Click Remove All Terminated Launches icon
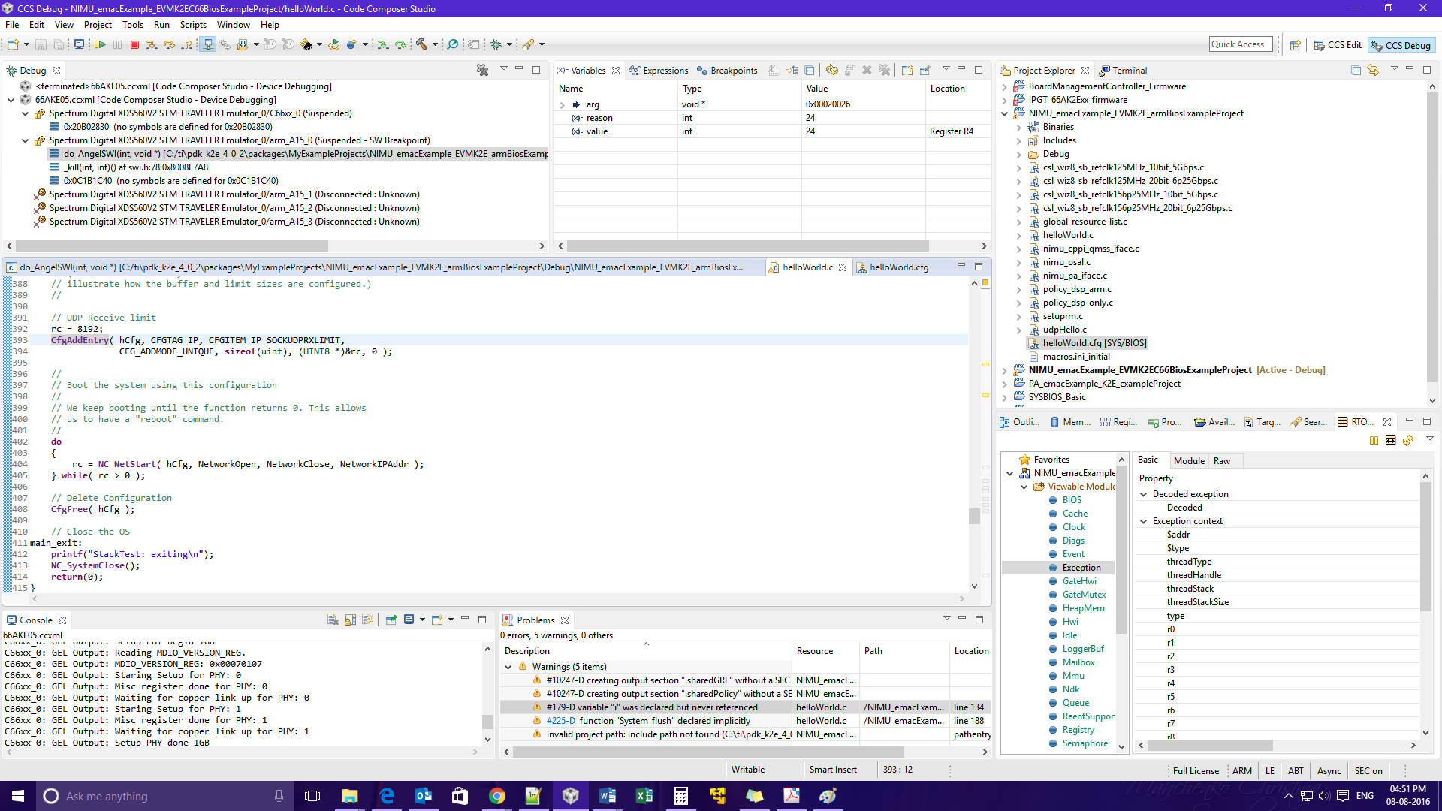Screen dimensions: 1442x811 (482, 70)
